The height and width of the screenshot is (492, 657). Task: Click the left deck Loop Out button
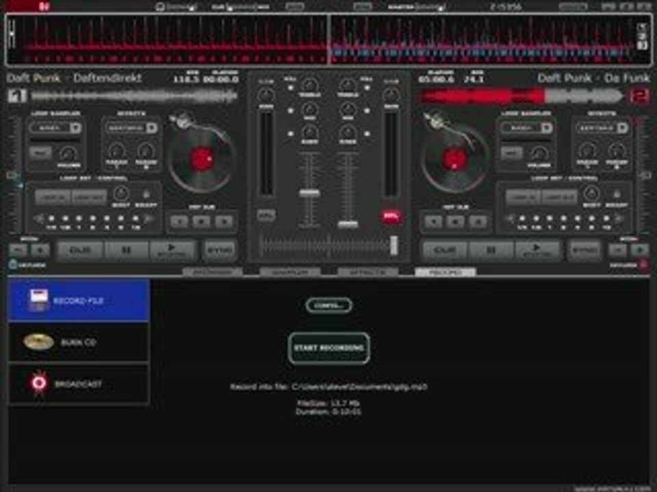[x=89, y=197]
